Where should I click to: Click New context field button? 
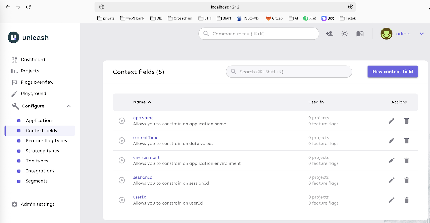coord(392,72)
